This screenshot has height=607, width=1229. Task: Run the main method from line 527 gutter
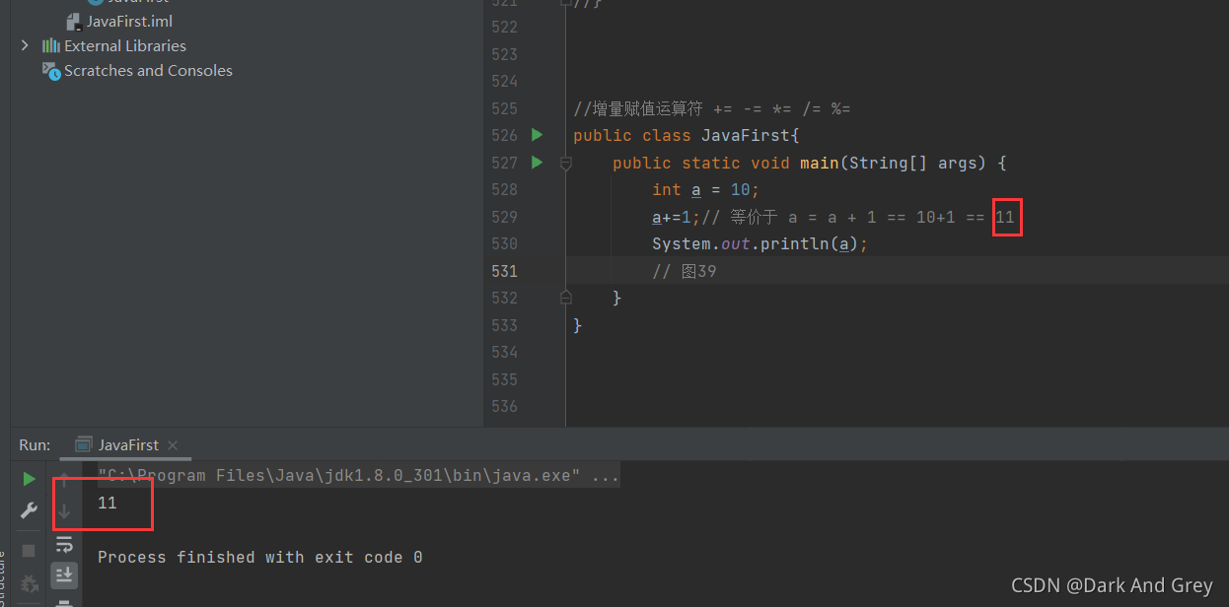pos(537,162)
